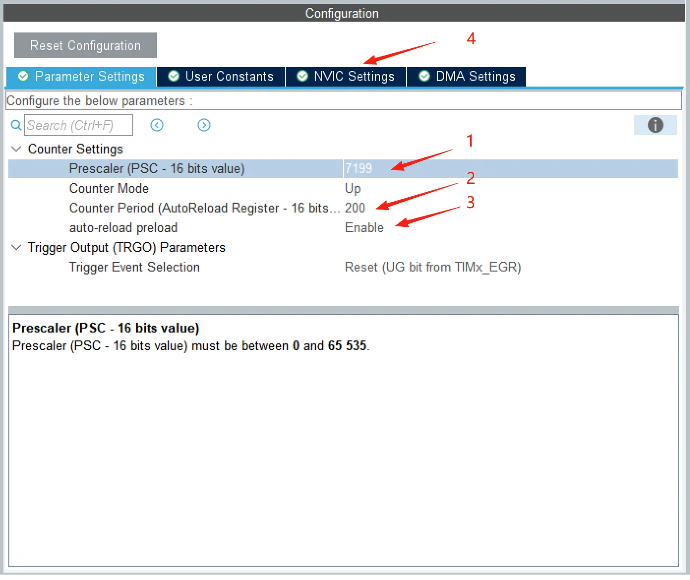Viewport: 690px width, 580px height.
Task: Click the NVIC Settings green check icon
Action: (x=302, y=76)
